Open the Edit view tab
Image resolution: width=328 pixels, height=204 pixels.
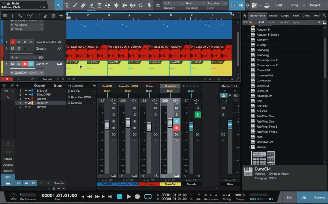(x=290, y=198)
